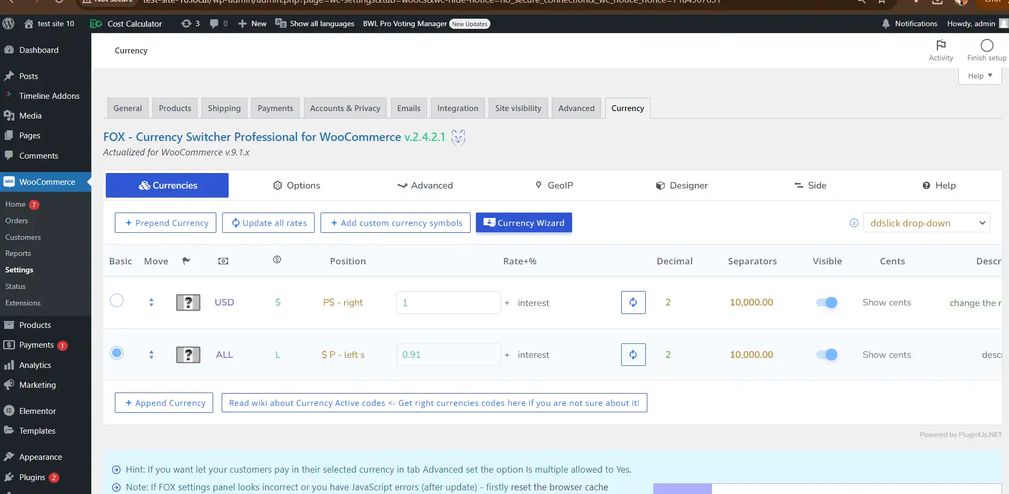Click USD flag placeholder image
The height and width of the screenshot is (494, 1009).
point(188,303)
